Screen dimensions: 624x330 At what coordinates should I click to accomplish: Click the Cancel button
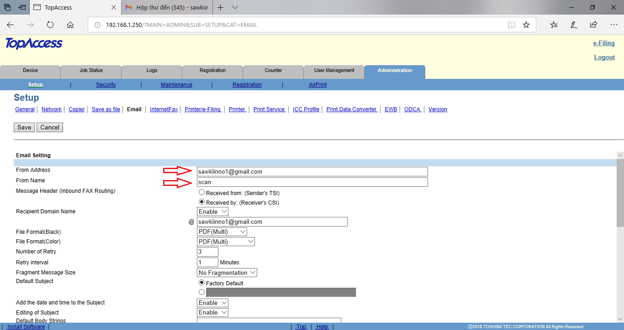click(x=50, y=127)
